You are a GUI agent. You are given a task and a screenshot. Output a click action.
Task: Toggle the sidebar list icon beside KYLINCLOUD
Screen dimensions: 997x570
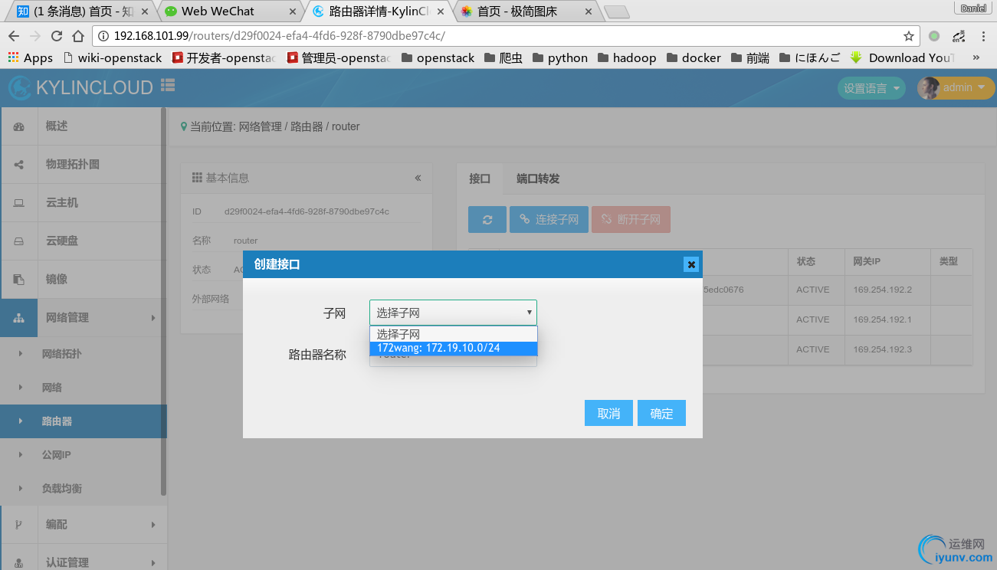coord(168,86)
